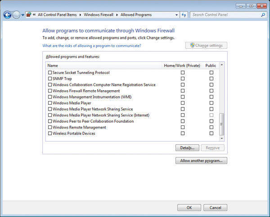This screenshot has width=270, height=217.
Task: Open the risks of allowing a program link
Action: (x=92, y=46)
